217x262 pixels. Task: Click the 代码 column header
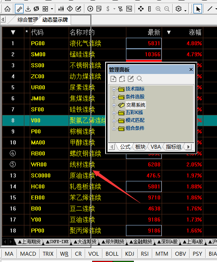[37, 32]
